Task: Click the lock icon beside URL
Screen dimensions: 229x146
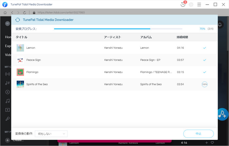Action: pos(34,12)
